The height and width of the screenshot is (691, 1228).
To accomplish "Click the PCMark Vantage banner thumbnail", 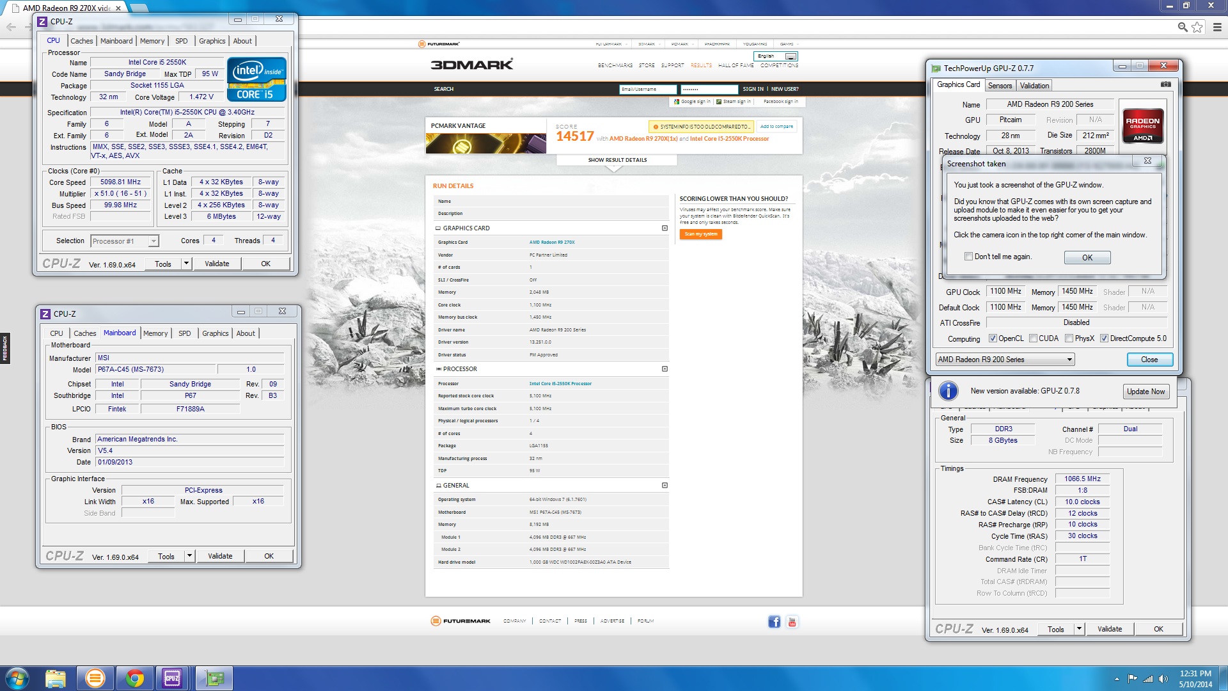I will 486,143.
